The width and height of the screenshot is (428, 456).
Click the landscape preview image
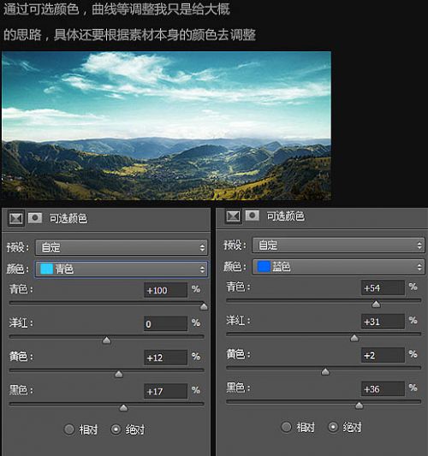coord(166,126)
